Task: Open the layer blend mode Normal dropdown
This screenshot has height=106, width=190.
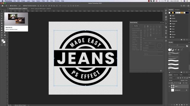Action: tap(174, 80)
